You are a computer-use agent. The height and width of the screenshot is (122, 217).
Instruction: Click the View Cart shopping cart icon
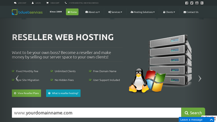pyautogui.click(x=47, y=3)
